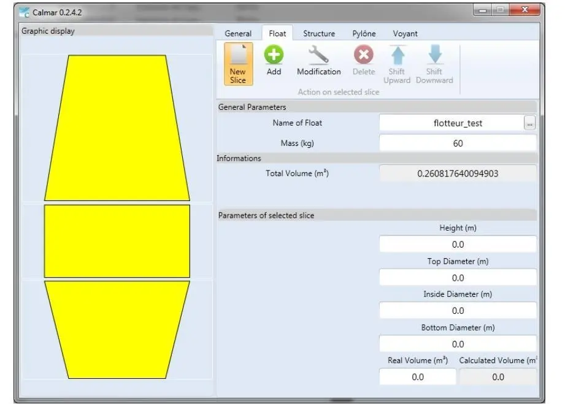Click the 'Graphic display' panel title
568x404 pixels.
pos(48,31)
